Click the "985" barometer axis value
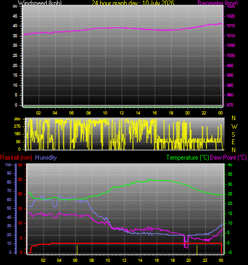This screenshot has width=248, height=265. [x=230, y=85]
